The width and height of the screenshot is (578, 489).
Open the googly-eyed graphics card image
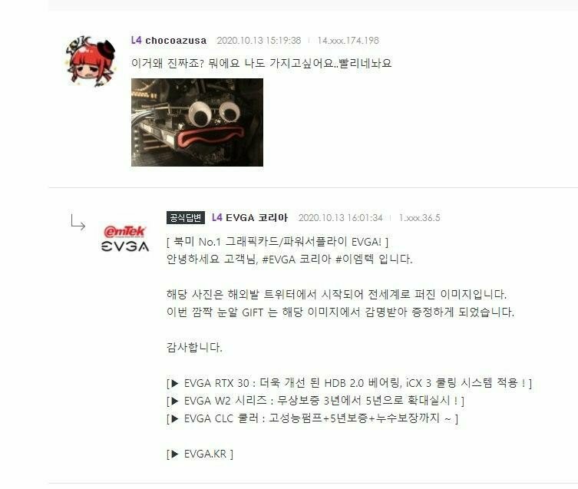point(197,122)
